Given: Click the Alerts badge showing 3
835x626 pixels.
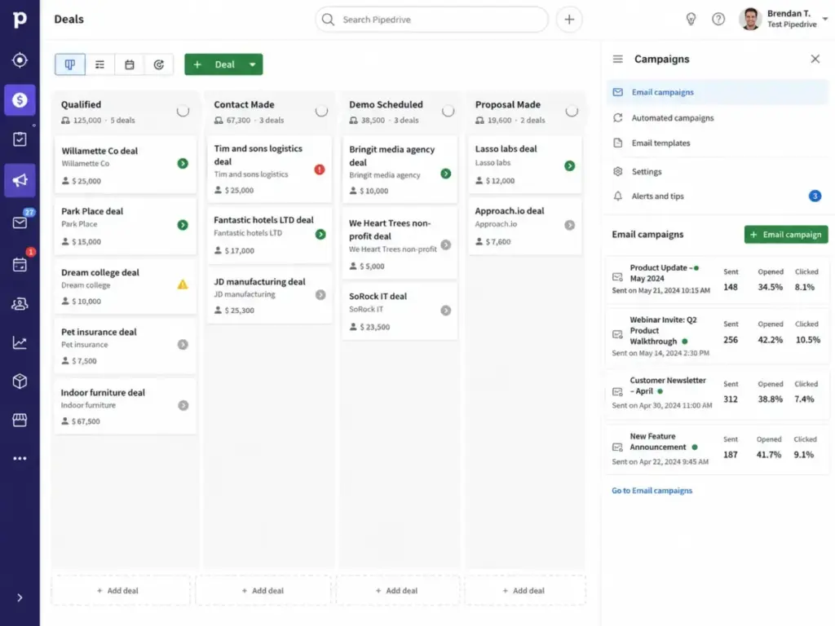Looking at the screenshot, I should (x=815, y=196).
